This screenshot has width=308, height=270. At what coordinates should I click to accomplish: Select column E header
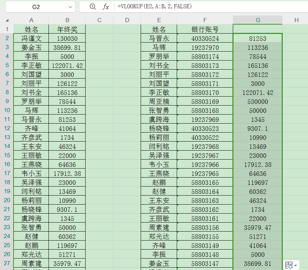coord(159,20)
